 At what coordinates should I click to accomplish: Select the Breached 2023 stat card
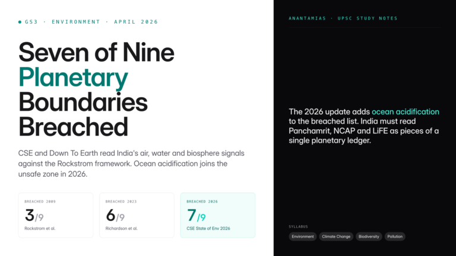point(137,215)
